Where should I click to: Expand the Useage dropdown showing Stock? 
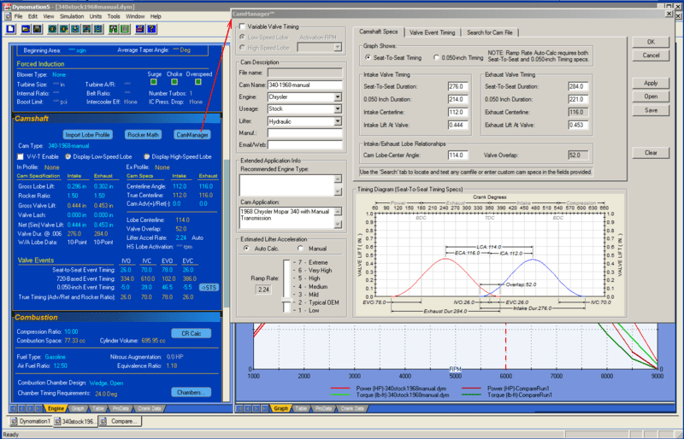pos(338,109)
